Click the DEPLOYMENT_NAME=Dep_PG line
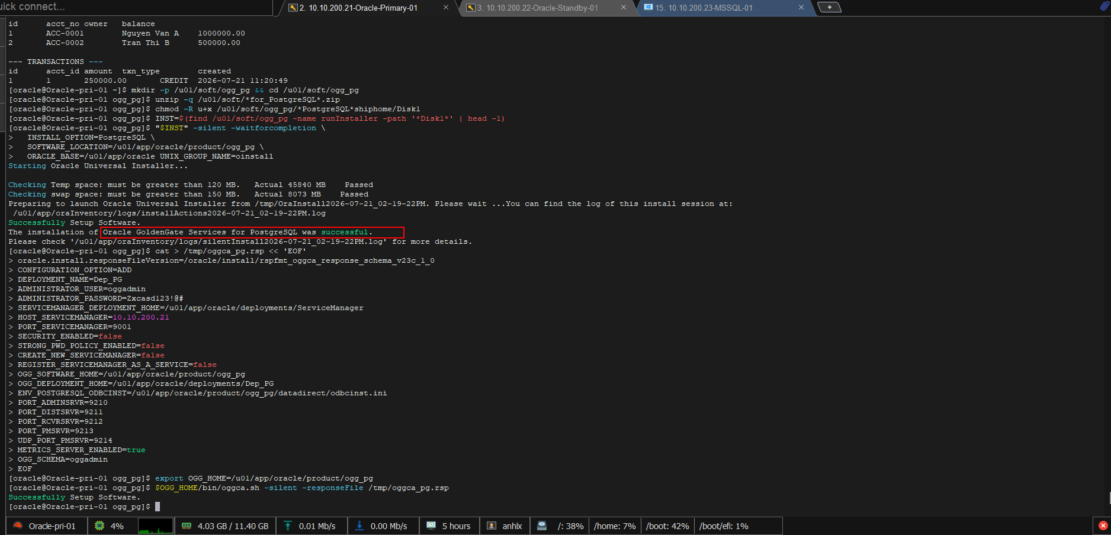Image resolution: width=1111 pixels, height=535 pixels. click(x=70, y=279)
